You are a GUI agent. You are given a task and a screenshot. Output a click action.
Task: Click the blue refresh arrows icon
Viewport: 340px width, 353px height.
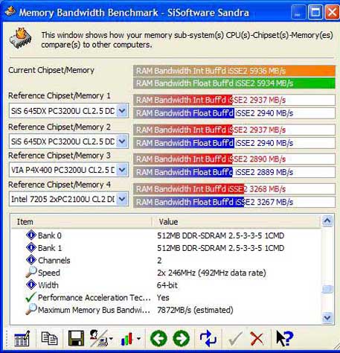[208, 338]
